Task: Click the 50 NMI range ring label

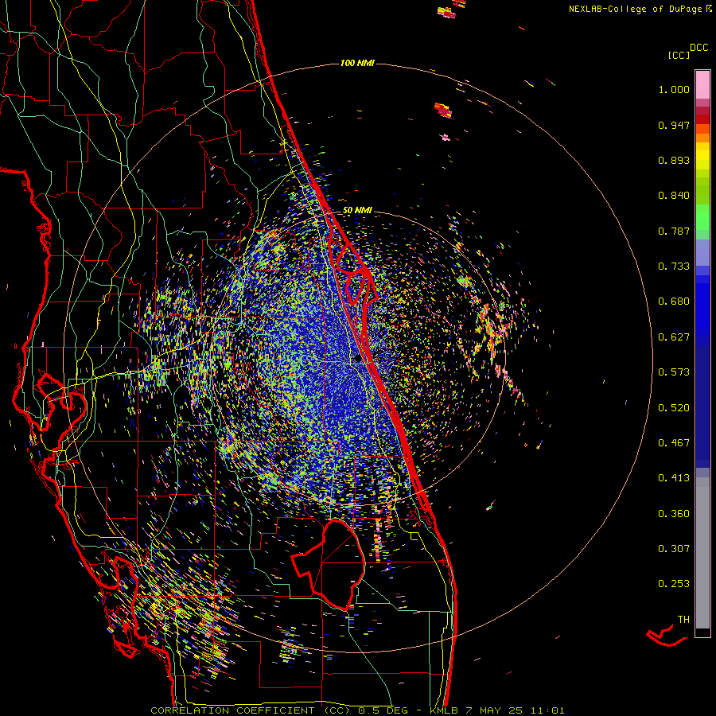Action: pyautogui.click(x=357, y=211)
